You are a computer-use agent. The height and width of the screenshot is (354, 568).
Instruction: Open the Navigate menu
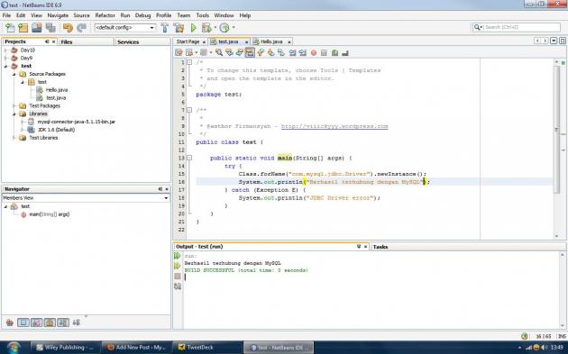click(58, 15)
